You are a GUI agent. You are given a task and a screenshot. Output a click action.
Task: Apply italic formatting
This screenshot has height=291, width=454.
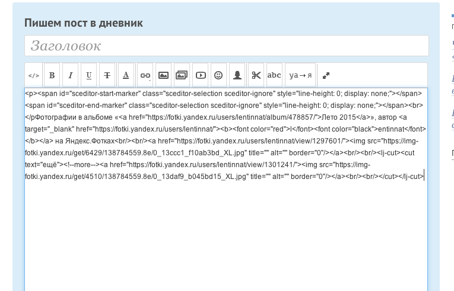(x=71, y=75)
